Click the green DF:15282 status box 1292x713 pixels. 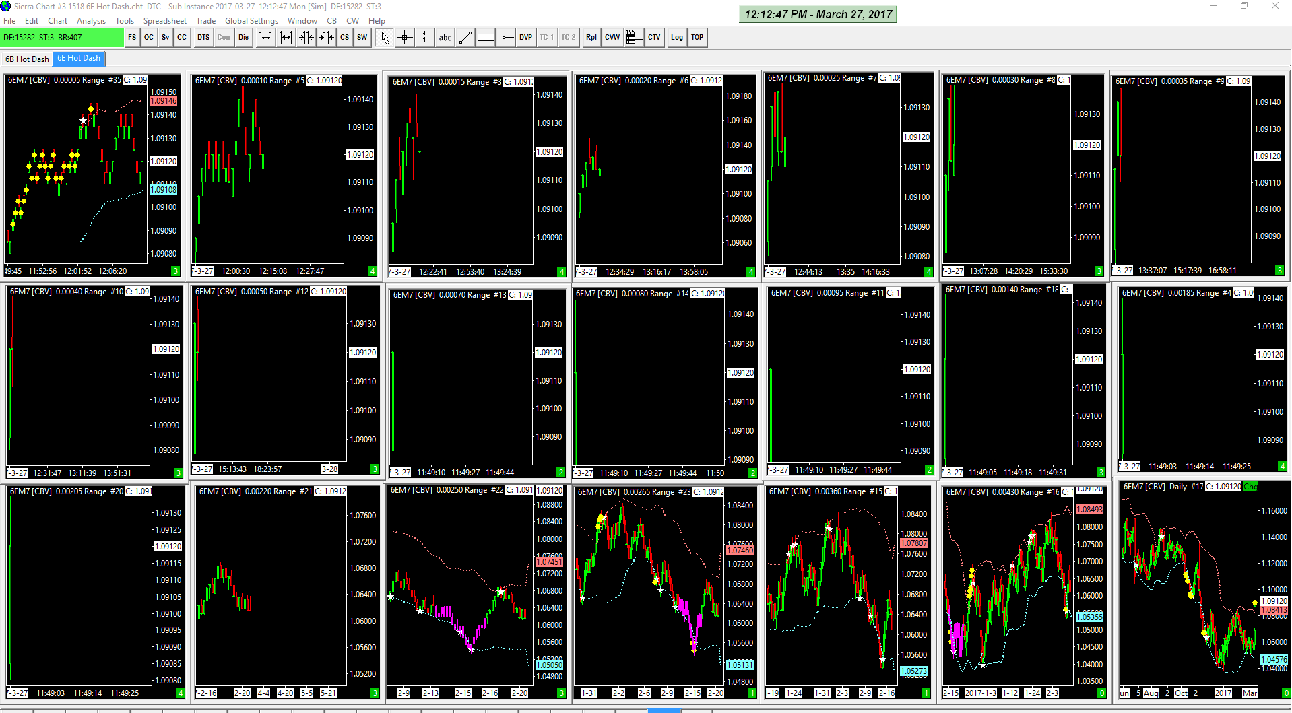pos(62,38)
